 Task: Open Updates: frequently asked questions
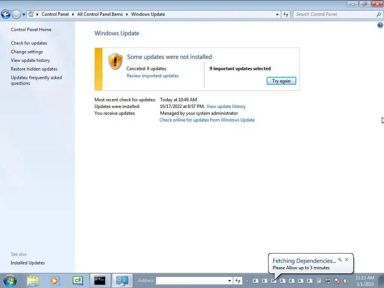(36, 80)
